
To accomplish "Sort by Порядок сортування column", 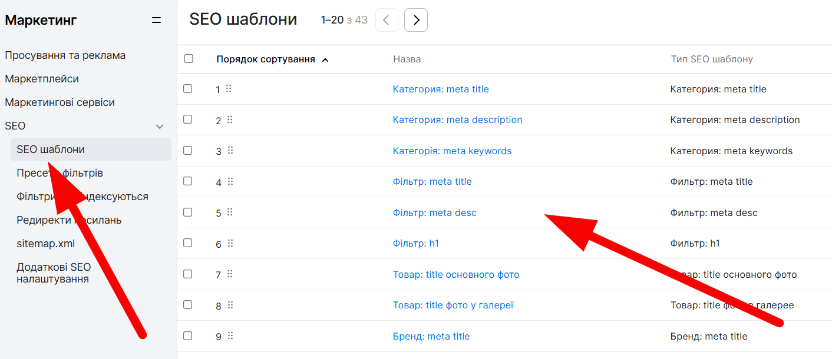I will click(x=265, y=59).
